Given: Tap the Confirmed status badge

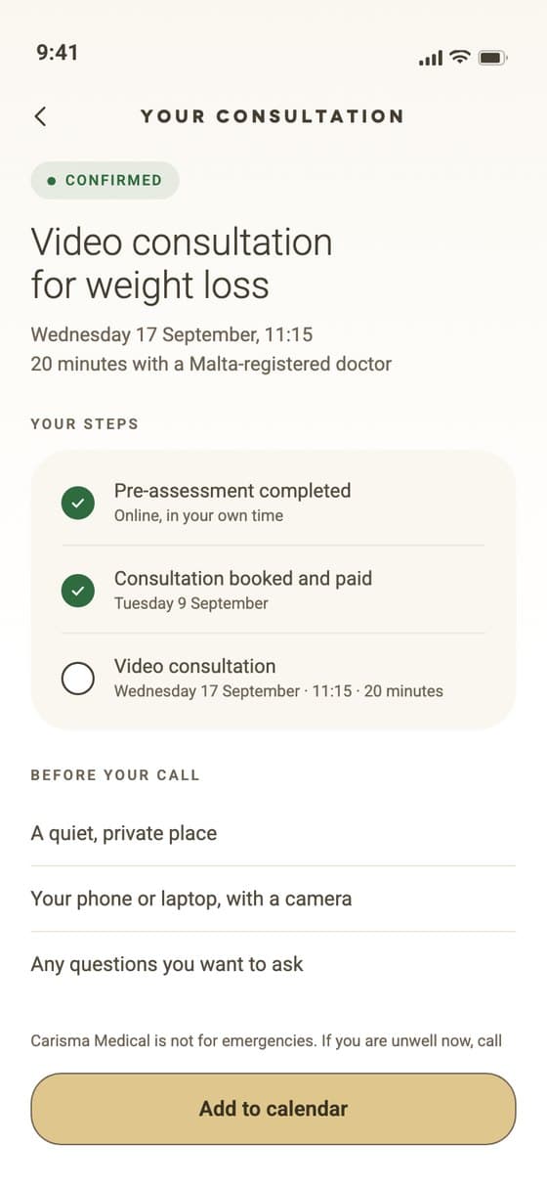Looking at the screenshot, I should pos(105,181).
